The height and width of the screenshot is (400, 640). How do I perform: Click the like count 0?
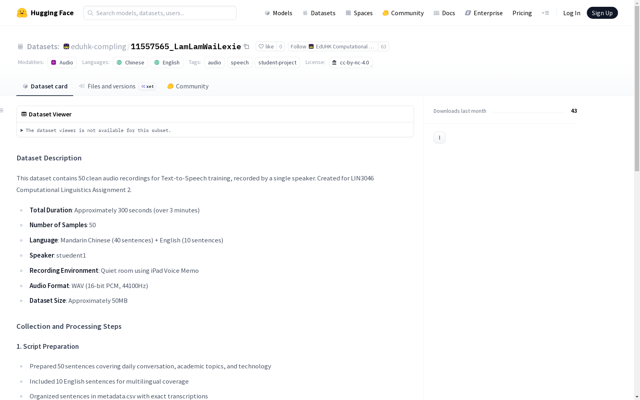[x=281, y=46]
